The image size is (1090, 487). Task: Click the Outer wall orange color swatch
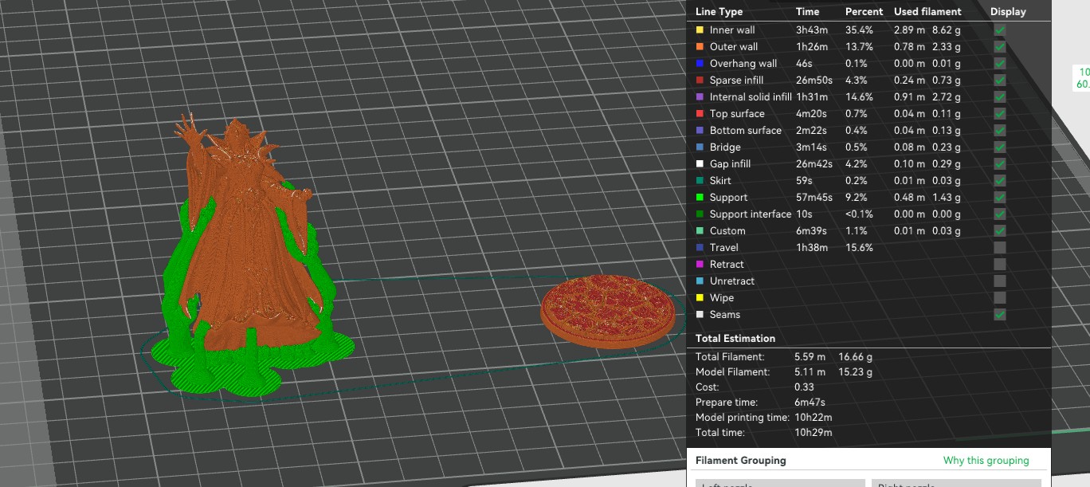(700, 46)
